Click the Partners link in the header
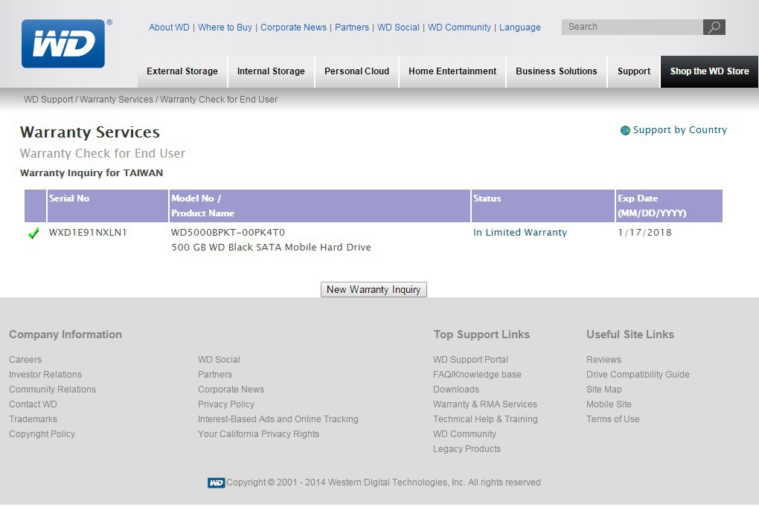The height and width of the screenshot is (507, 759). (x=352, y=28)
